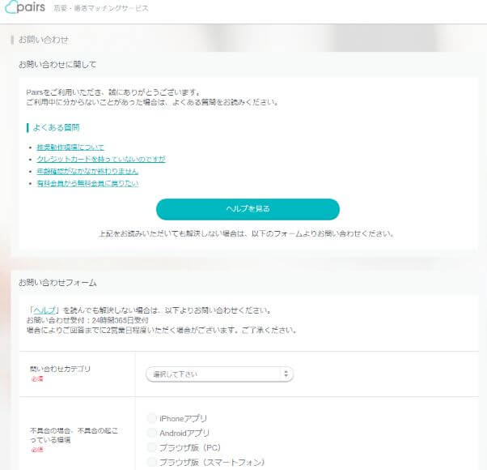Open the 年齢確認がなかなか終わりません link

87,171
